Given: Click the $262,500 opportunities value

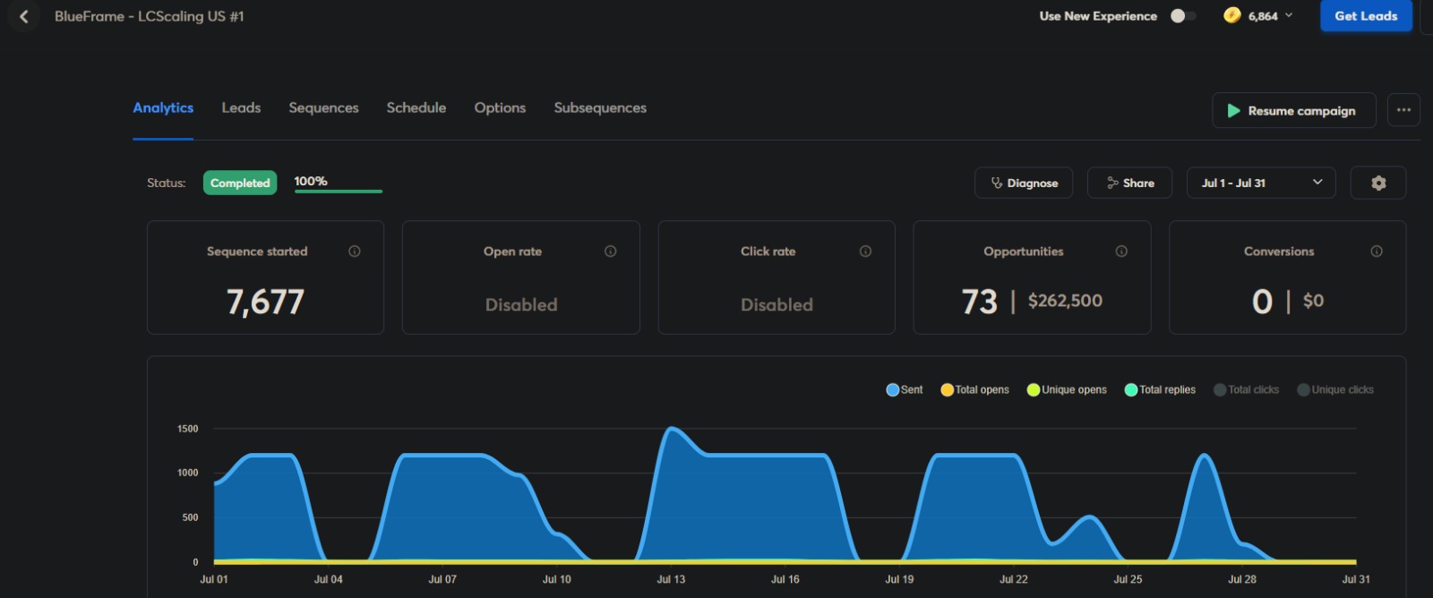Looking at the screenshot, I should tap(1065, 301).
